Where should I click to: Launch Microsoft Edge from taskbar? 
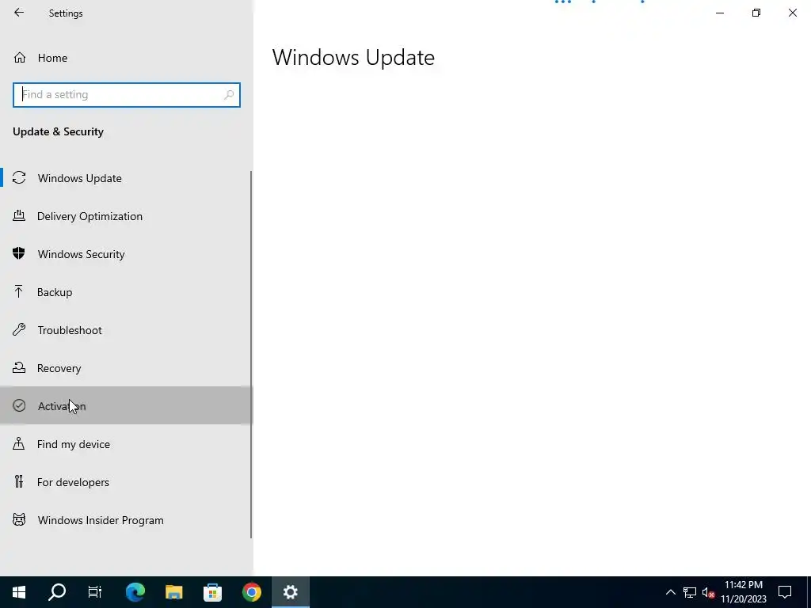[135, 592]
